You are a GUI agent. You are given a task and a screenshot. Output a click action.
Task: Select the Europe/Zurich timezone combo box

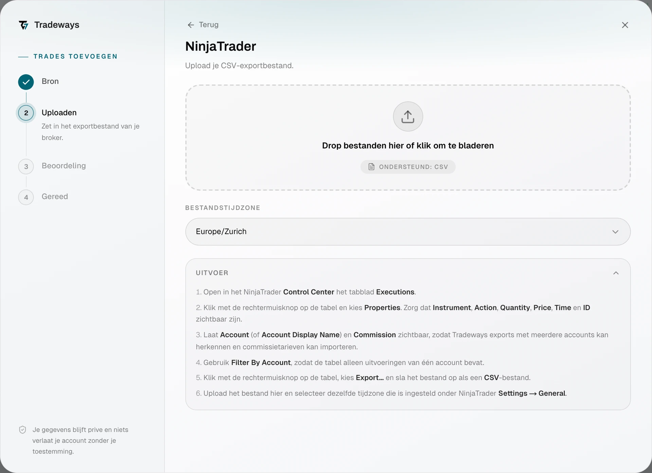(408, 232)
